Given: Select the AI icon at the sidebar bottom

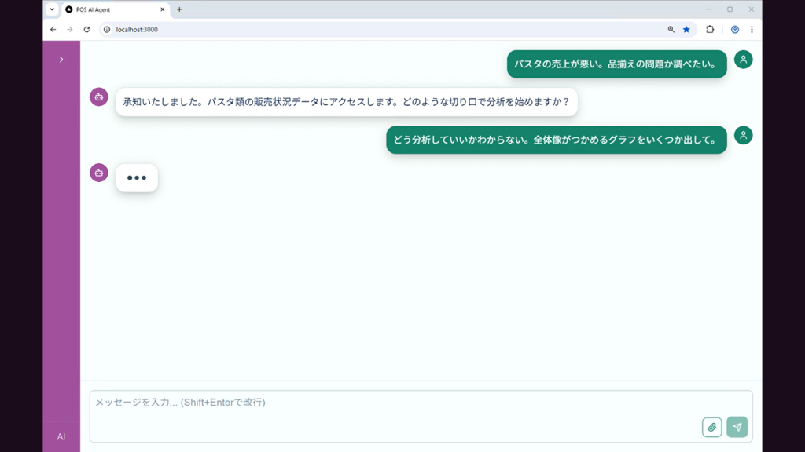Looking at the screenshot, I should (61, 437).
